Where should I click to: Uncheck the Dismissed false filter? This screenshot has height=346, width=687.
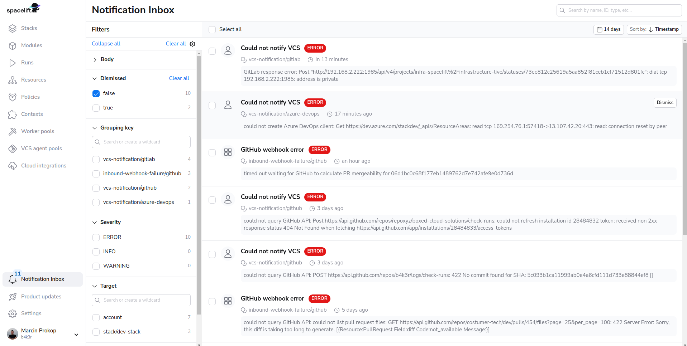coord(96,94)
